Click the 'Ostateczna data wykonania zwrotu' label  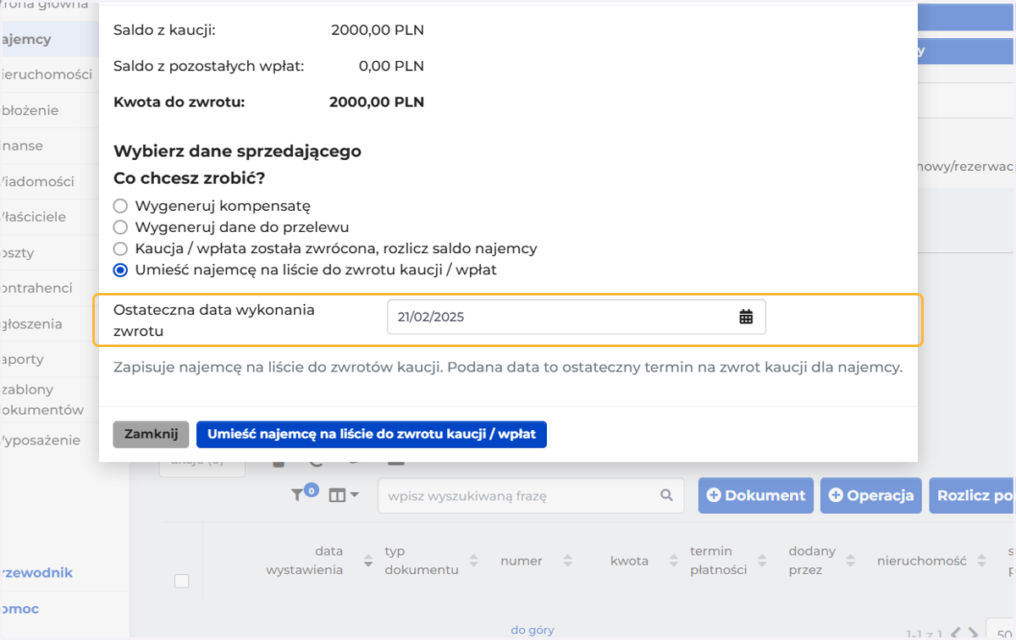pyautogui.click(x=214, y=321)
